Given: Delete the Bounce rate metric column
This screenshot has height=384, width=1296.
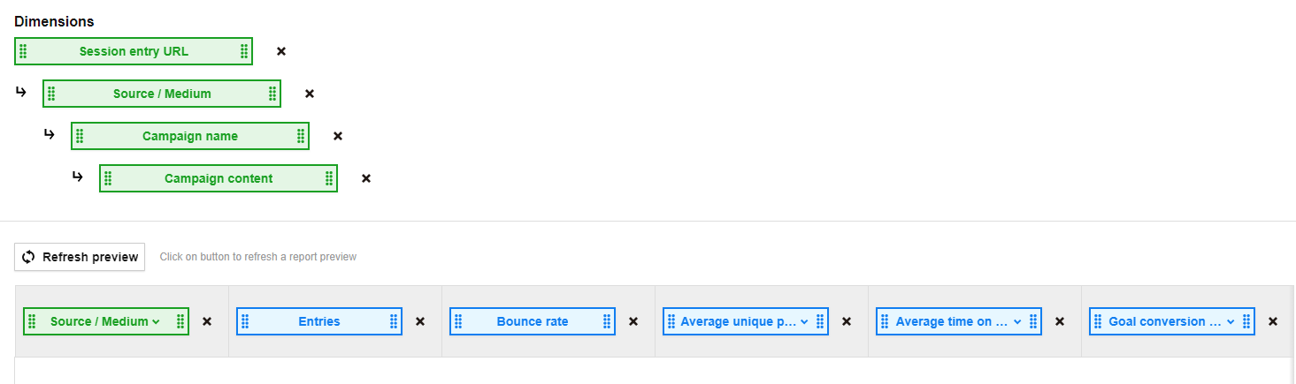Looking at the screenshot, I should (633, 321).
